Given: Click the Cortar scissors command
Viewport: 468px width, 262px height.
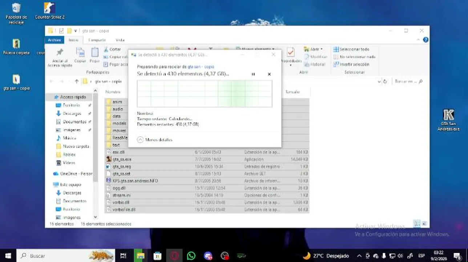Looking at the screenshot, I should coord(112,49).
